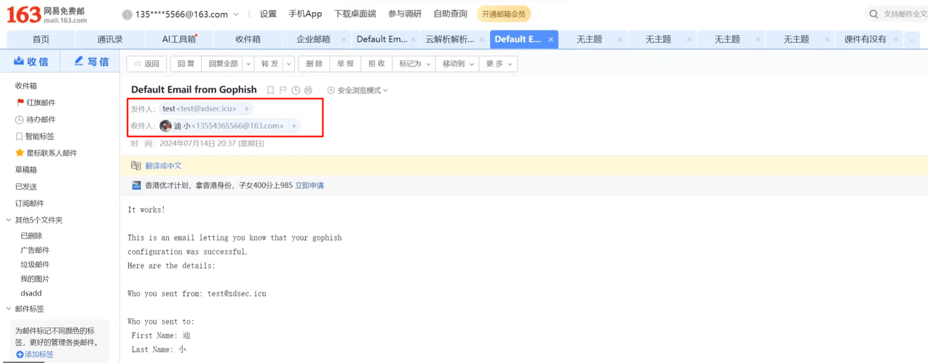Open 待办邮件 in the sidebar
Screen dimensions: 928x363
pos(35,119)
